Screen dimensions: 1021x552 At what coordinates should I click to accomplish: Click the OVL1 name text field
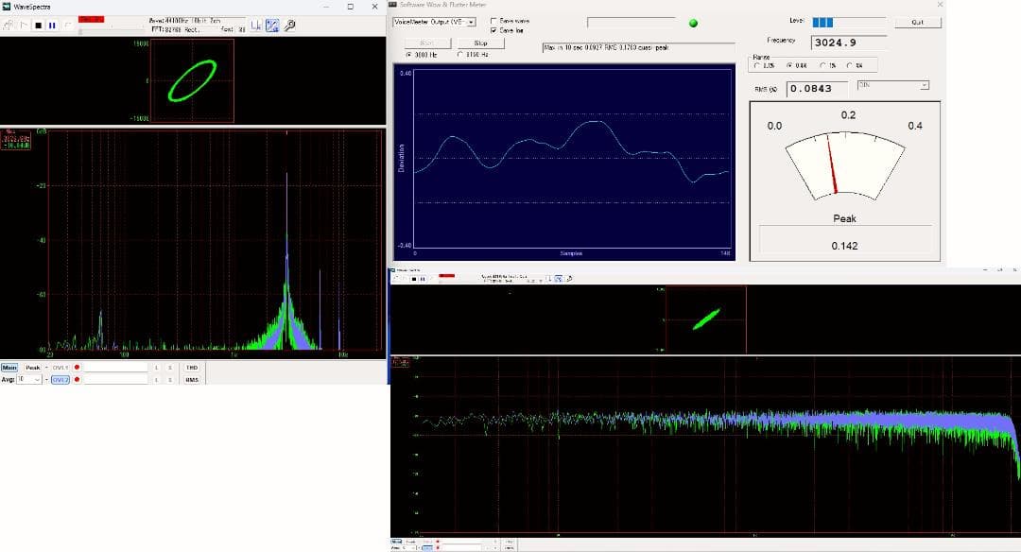[x=116, y=368]
